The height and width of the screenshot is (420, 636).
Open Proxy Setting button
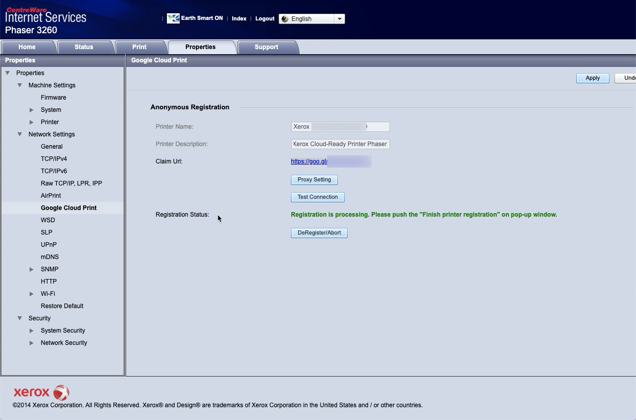point(314,180)
